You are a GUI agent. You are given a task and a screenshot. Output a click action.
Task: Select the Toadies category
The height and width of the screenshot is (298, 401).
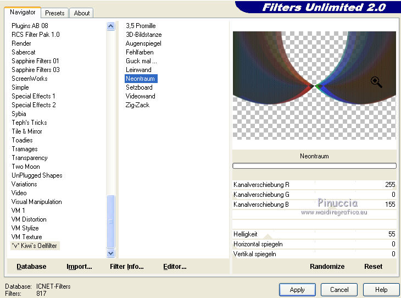click(x=23, y=140)
